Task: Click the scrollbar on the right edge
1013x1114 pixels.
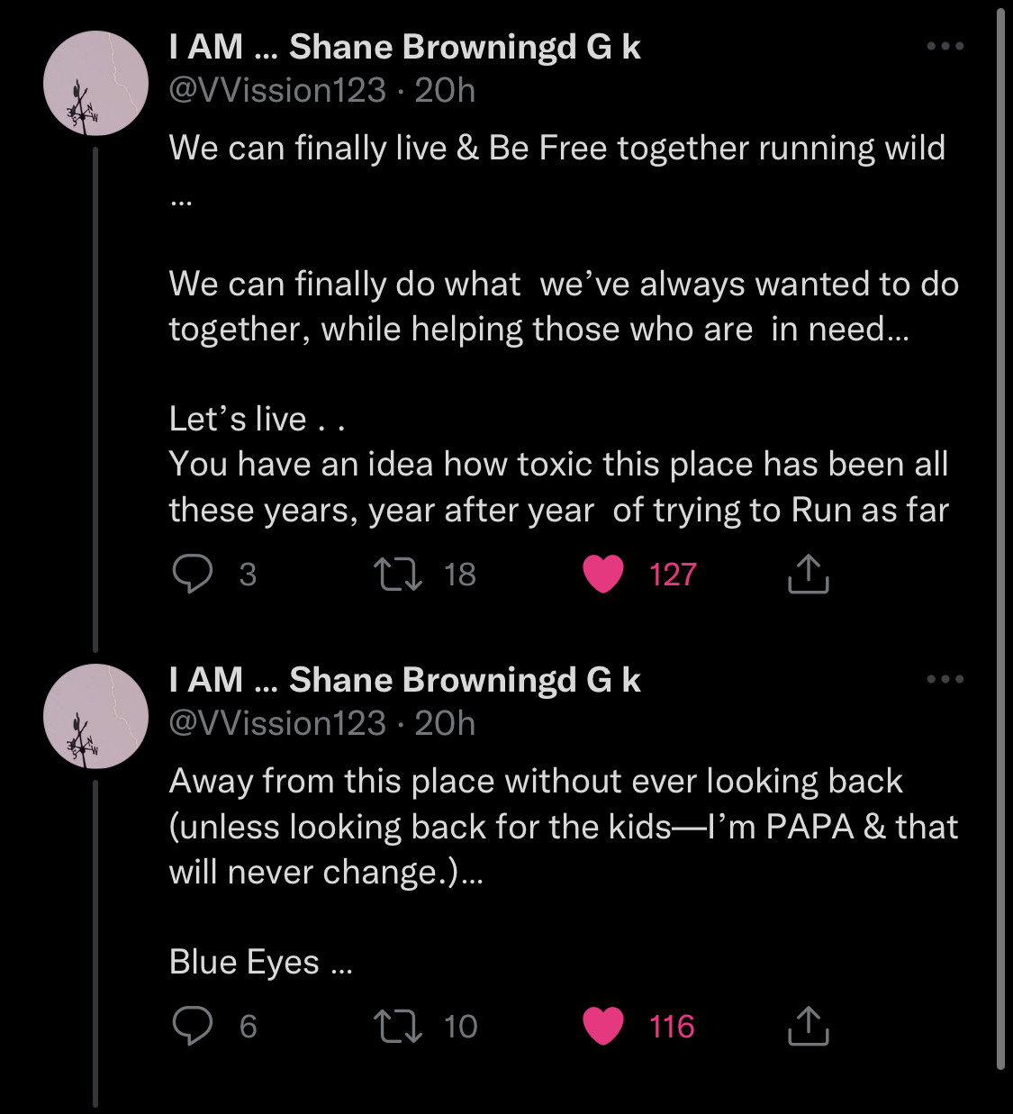Action: coord(1000,540)
